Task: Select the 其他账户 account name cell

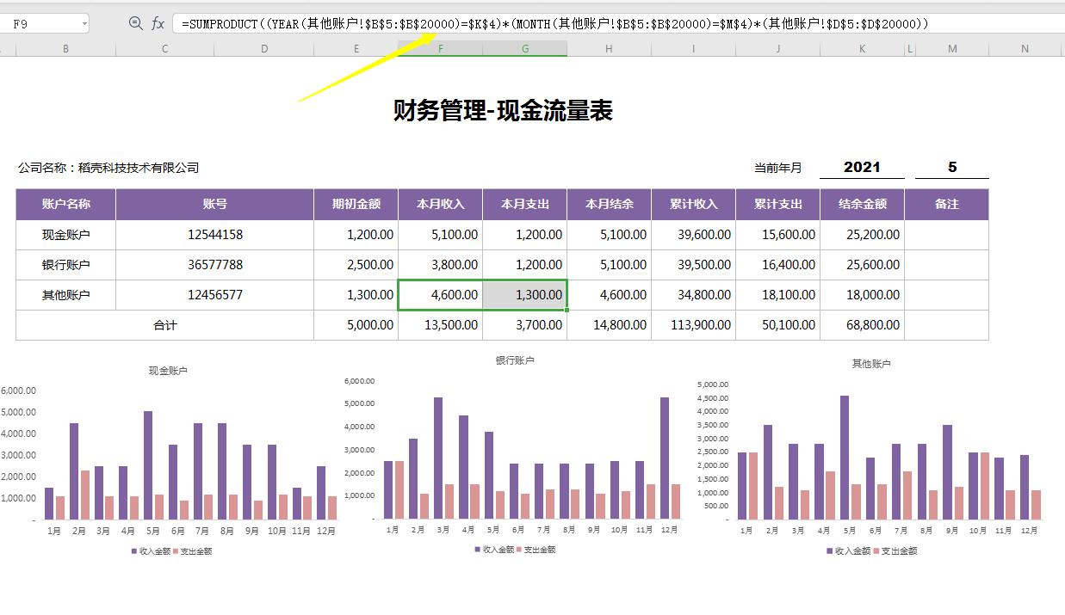Action: [x=65, y=294]
